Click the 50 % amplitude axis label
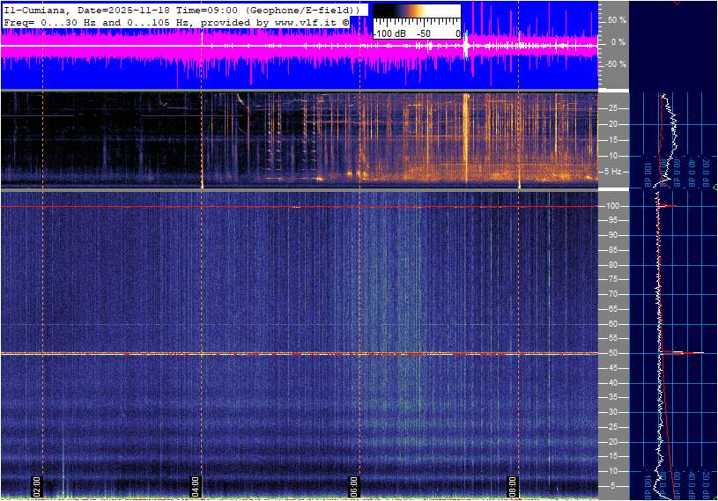The width and height of the screenshot is (718, 501). 617,19
